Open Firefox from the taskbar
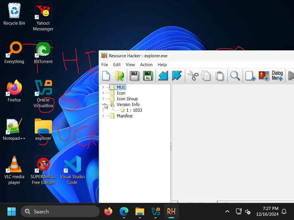 point(108,212)
